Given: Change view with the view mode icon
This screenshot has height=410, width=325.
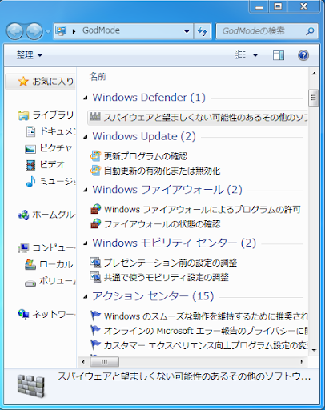Looking at the screenshot, I should (x=240, y=55).
